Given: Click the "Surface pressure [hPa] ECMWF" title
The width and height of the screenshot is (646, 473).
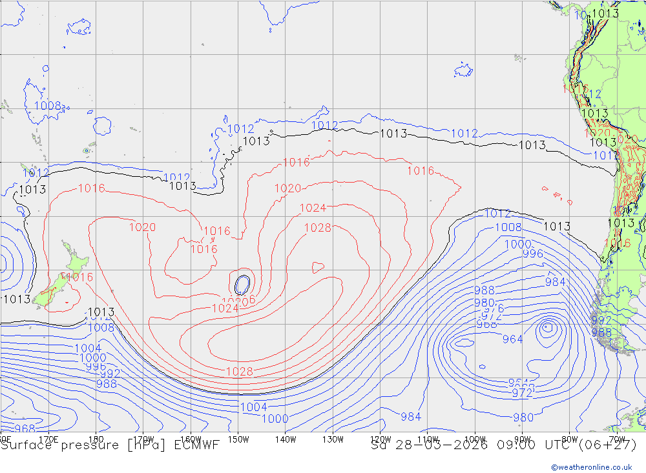Looking at the screenshot, I should (x=110, y=445).
